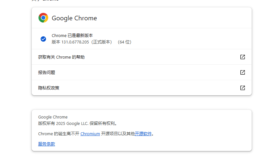273x160 pixels.
Task: Open the 隐私权政策 row label
Action: [49, 88]
